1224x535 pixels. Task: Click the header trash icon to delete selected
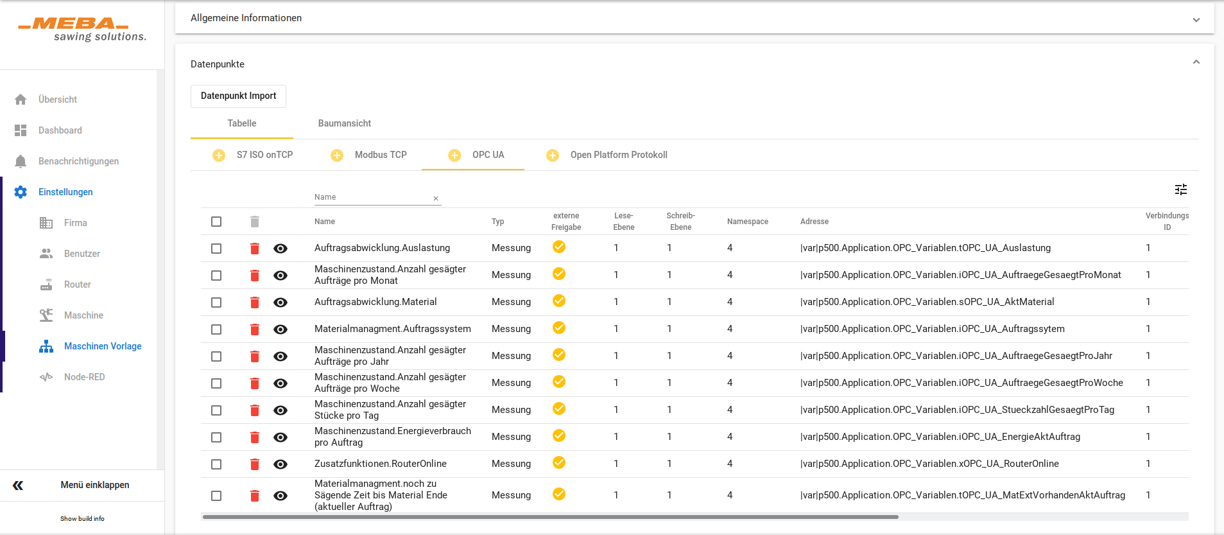coord(255,222)
